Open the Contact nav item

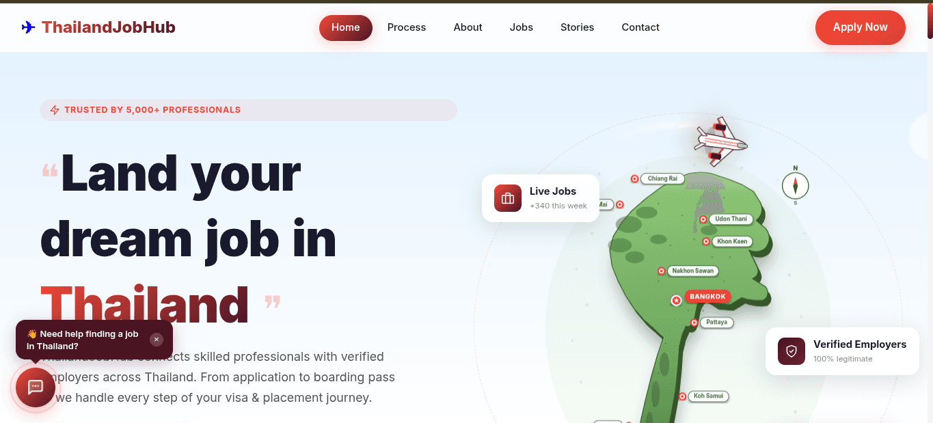click(640, 27)
